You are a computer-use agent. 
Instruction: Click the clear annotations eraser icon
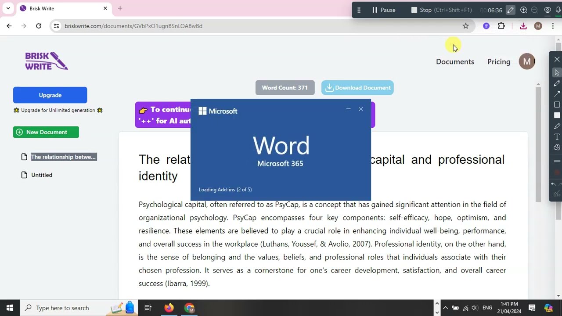(x=557, y=194)
